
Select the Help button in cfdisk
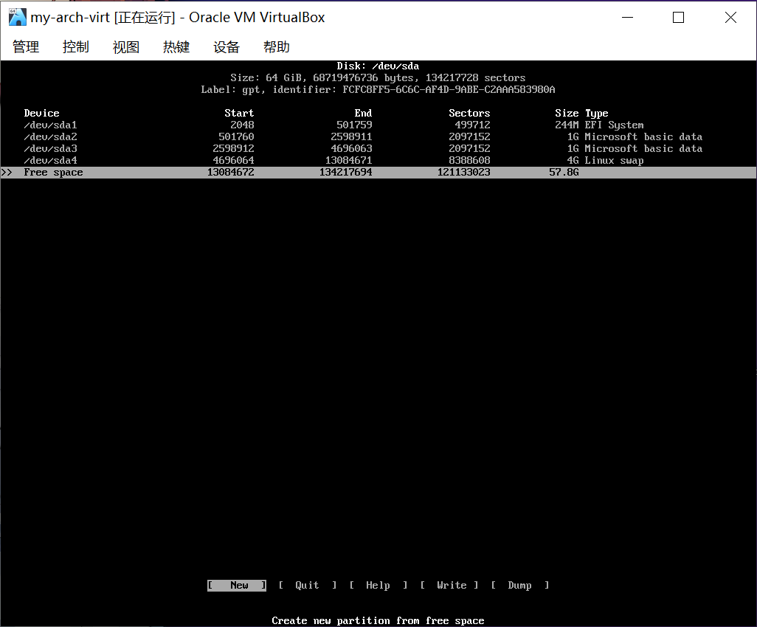[378, 586]
